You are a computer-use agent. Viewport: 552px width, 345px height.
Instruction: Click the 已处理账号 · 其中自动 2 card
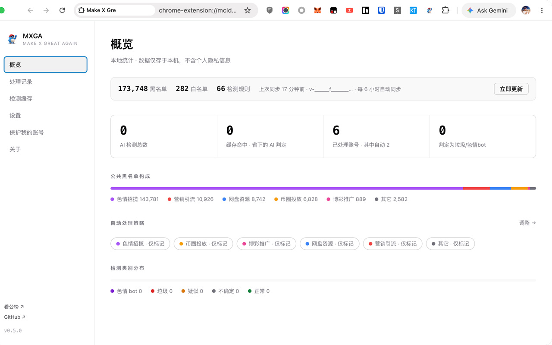tap(376, 136)
